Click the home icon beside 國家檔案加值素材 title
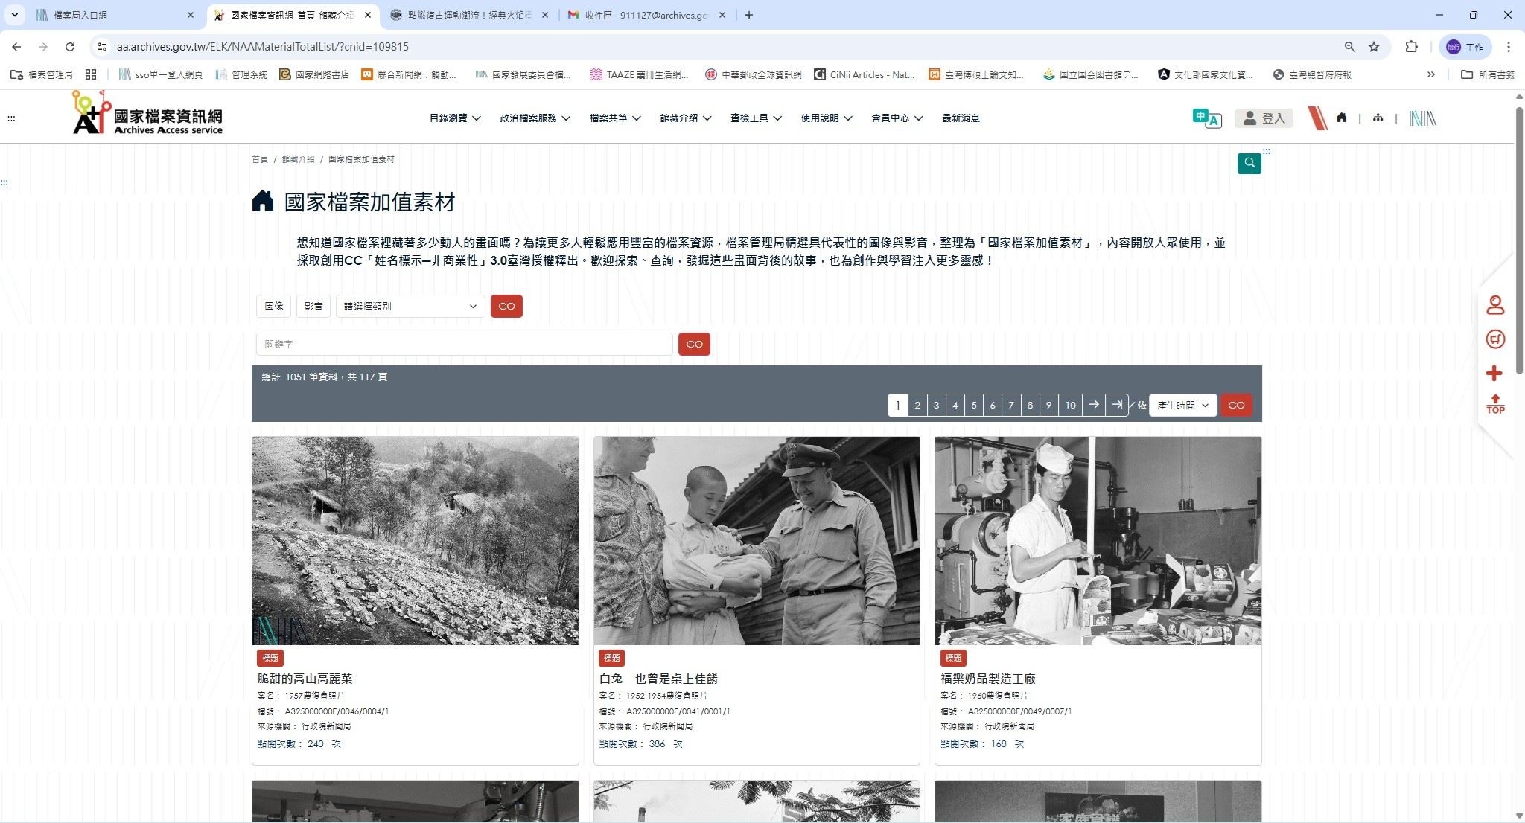 click(262, 201)
